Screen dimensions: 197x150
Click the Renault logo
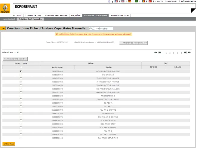tap(5, 8)
